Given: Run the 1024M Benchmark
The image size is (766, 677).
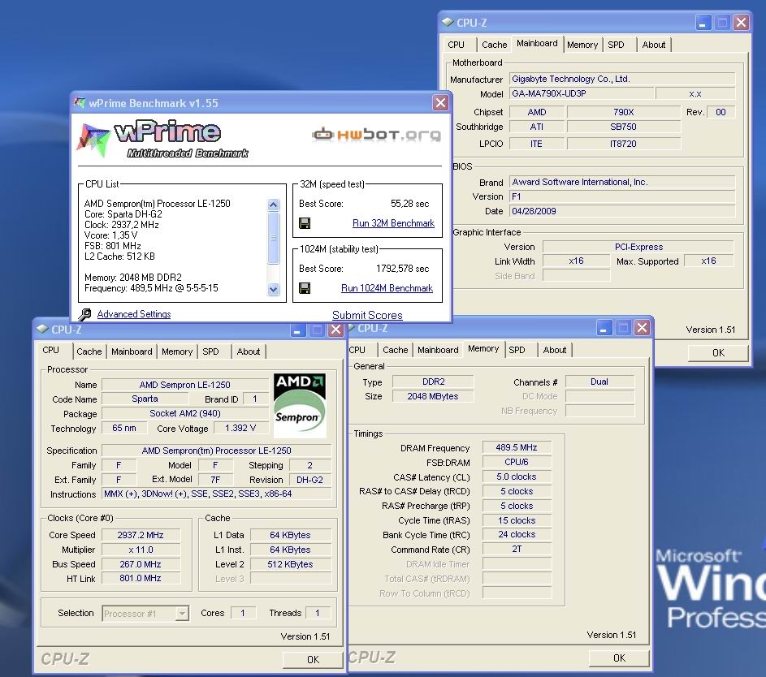Looking at the screenshot, I should (387, 288).
